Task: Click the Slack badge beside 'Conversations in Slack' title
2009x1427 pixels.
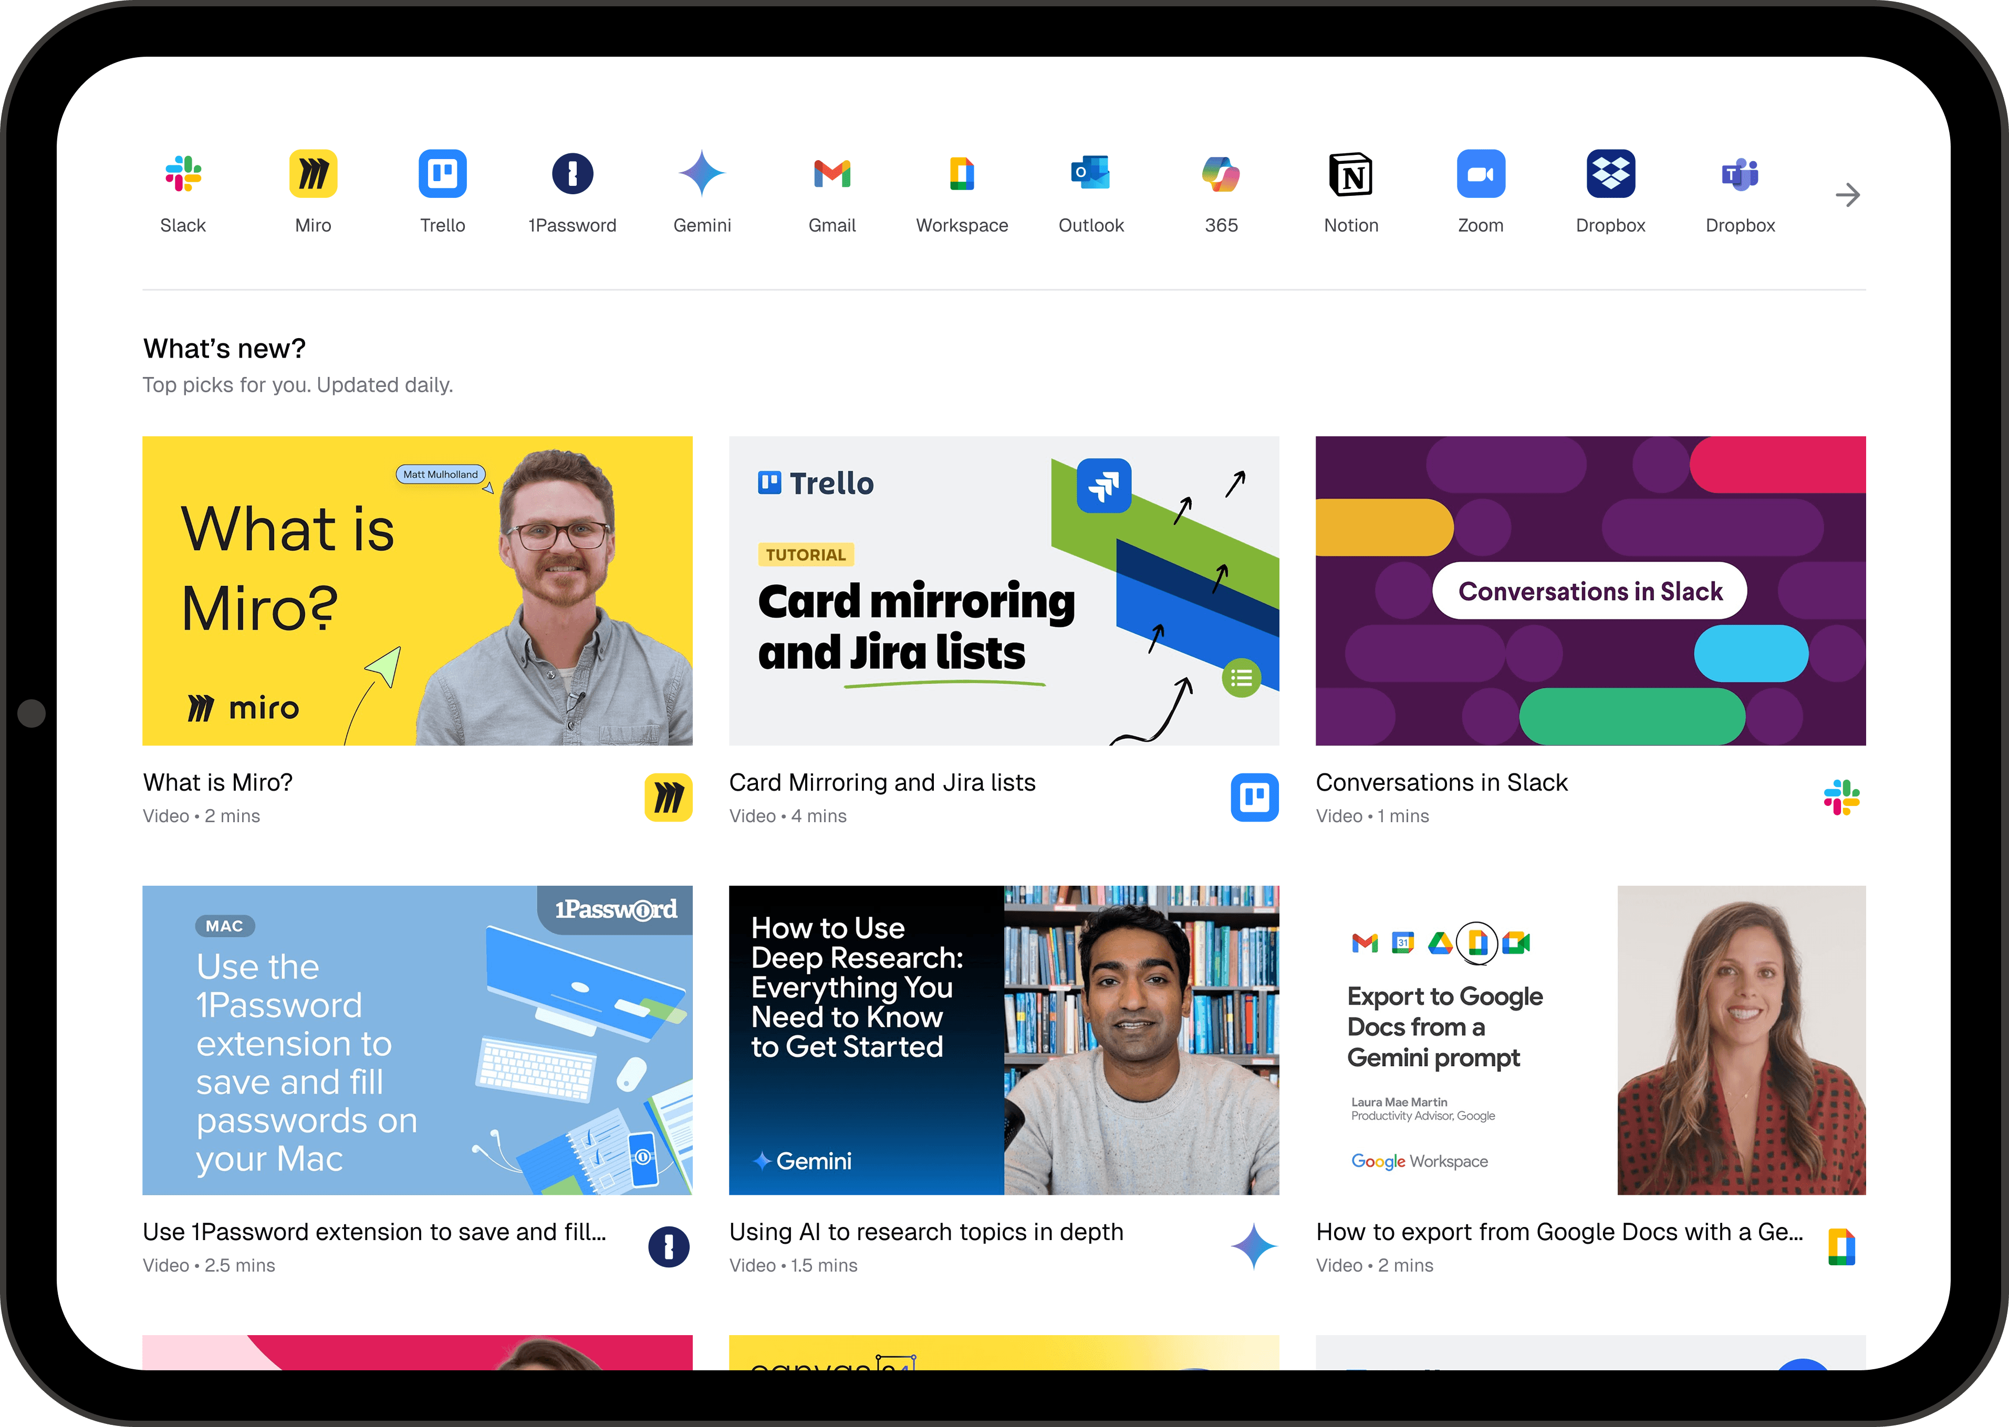Action: [1841, 798]
